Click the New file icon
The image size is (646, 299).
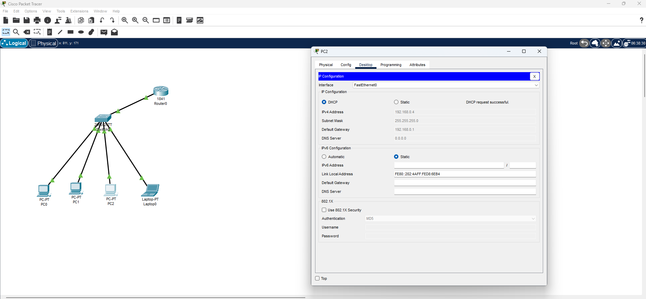pos(6,20)
